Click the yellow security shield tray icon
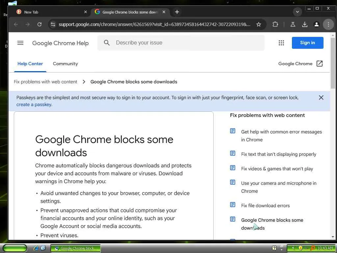The height and width of the screenshot is (253, 337). (x=300, y=248)
